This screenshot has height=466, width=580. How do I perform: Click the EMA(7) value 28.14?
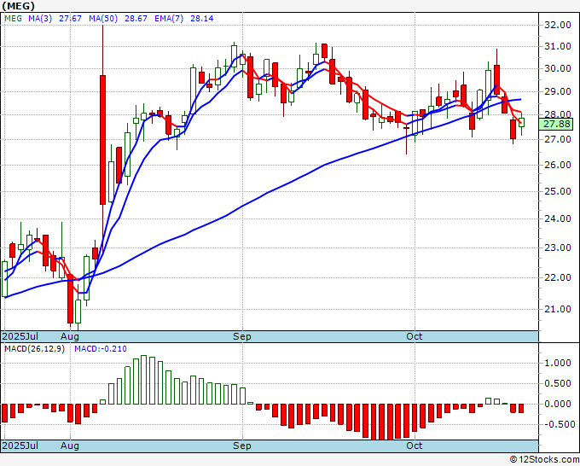(201, 18)
